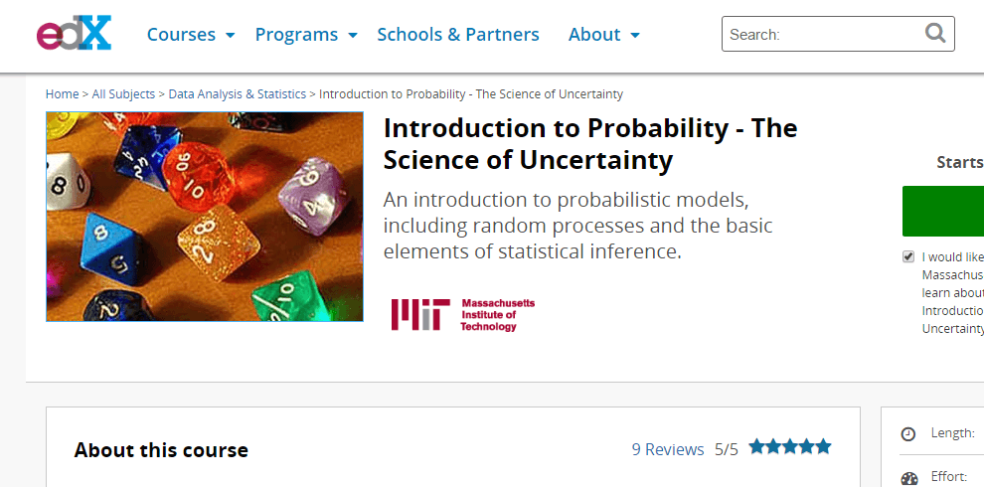The height and width of the screenshot is (487, 984).
Task: Click the green enroll button
Action: click(x=942, y=211)
